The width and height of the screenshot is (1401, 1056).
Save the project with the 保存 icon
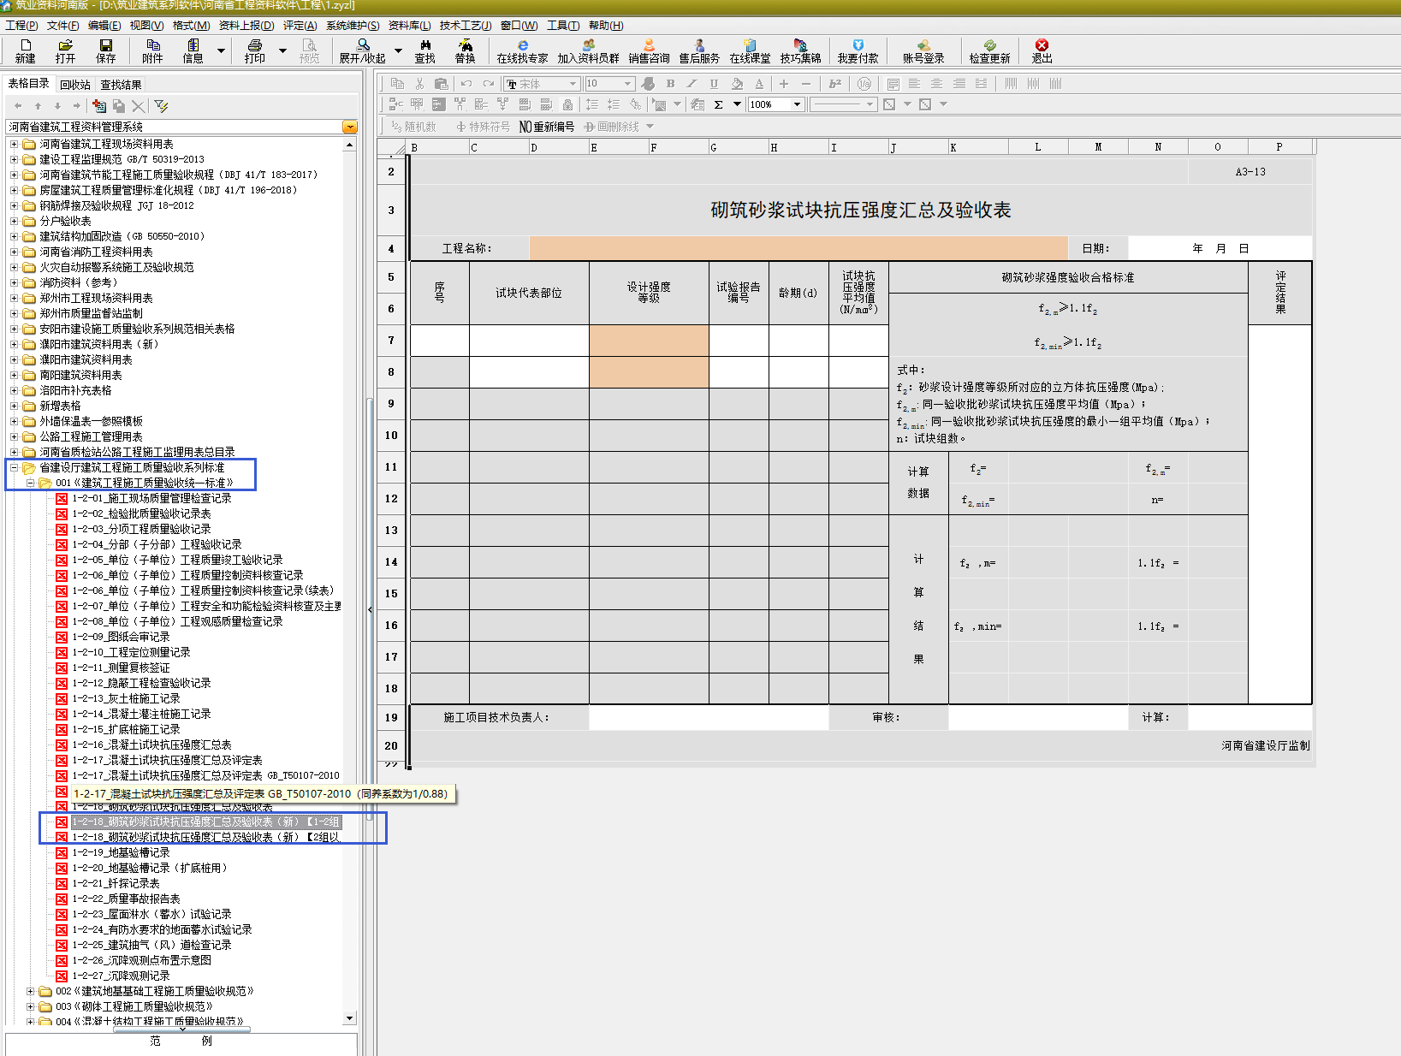pos(106,51)
